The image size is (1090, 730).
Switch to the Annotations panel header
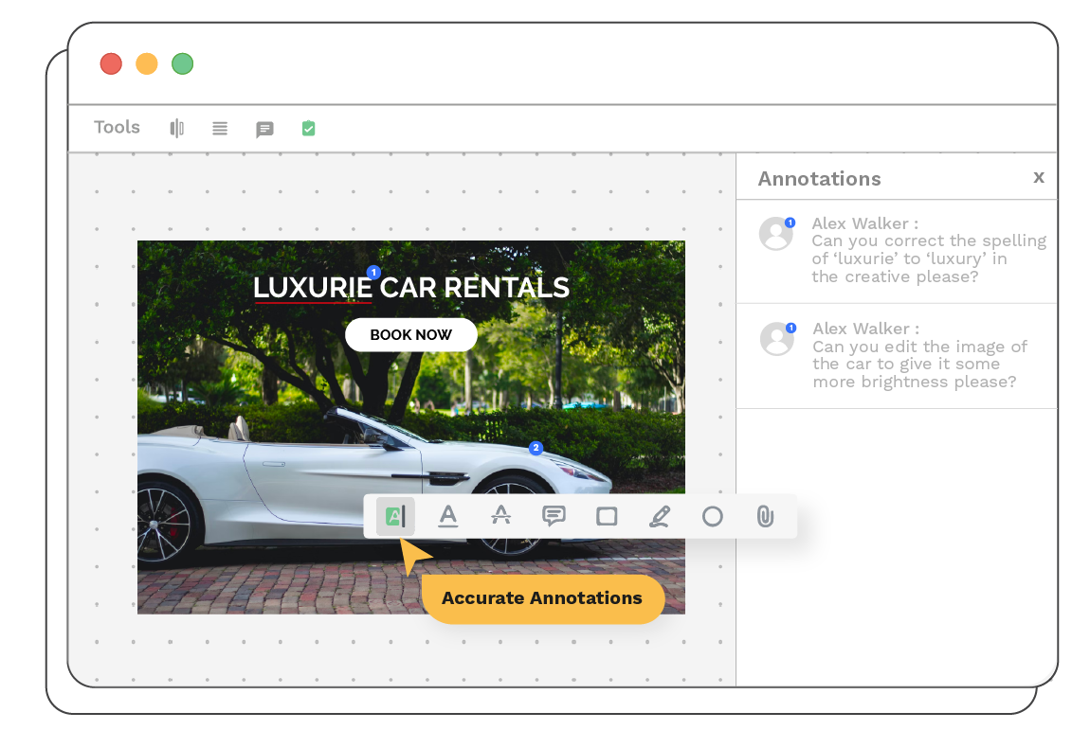(819, 178)
